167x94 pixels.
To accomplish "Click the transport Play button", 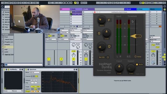I will point(64,3).
